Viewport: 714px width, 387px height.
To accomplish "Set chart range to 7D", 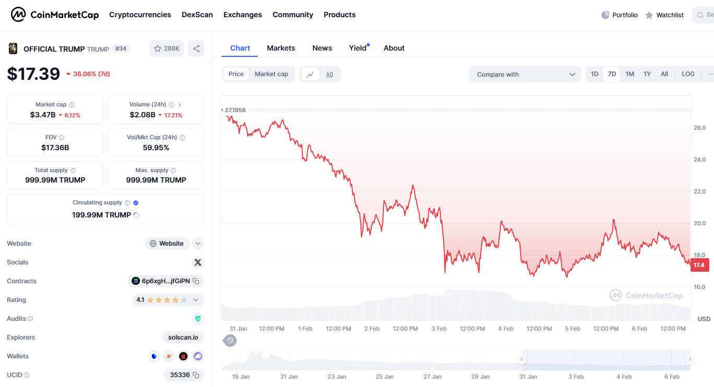I will (x=612, y=74).
